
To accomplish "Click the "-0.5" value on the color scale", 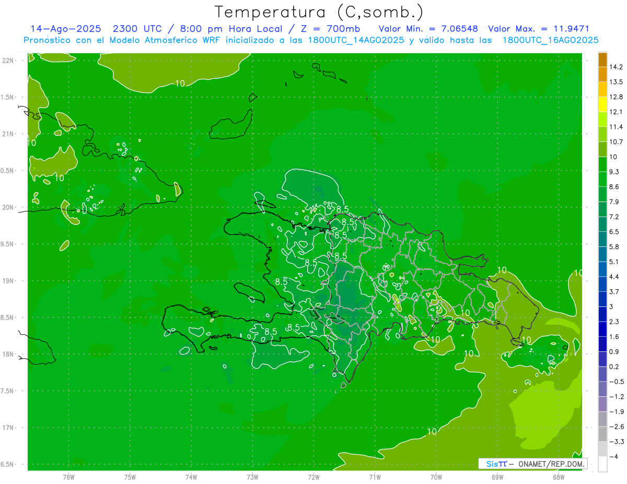I will coord(616,382).
